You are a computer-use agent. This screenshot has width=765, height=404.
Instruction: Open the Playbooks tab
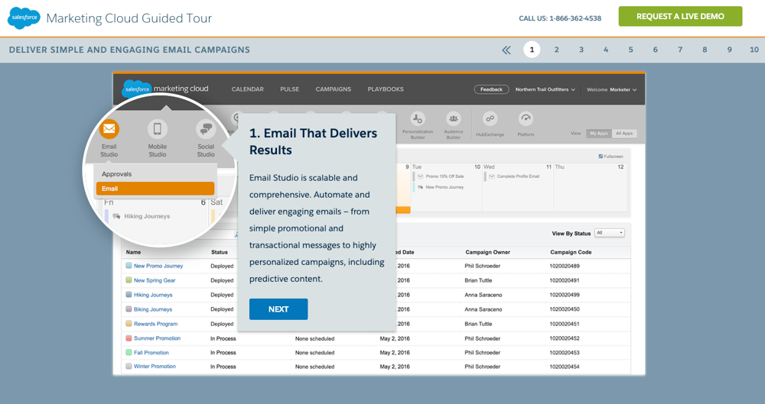click(386, 89)
